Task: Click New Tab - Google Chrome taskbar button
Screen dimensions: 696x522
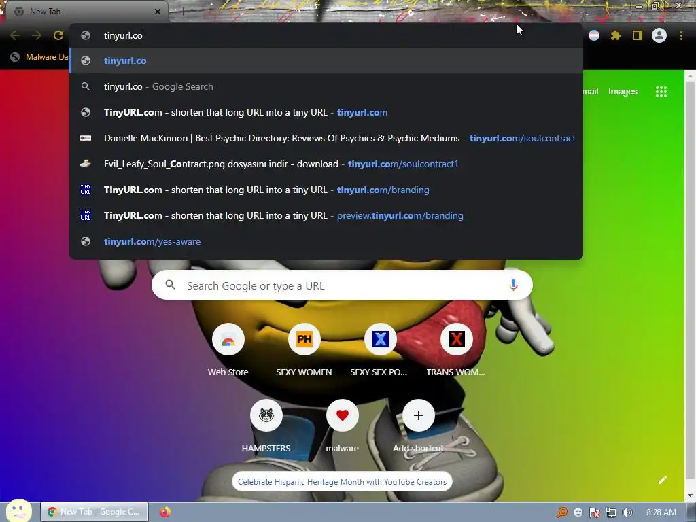Action: tap(94, 512)
